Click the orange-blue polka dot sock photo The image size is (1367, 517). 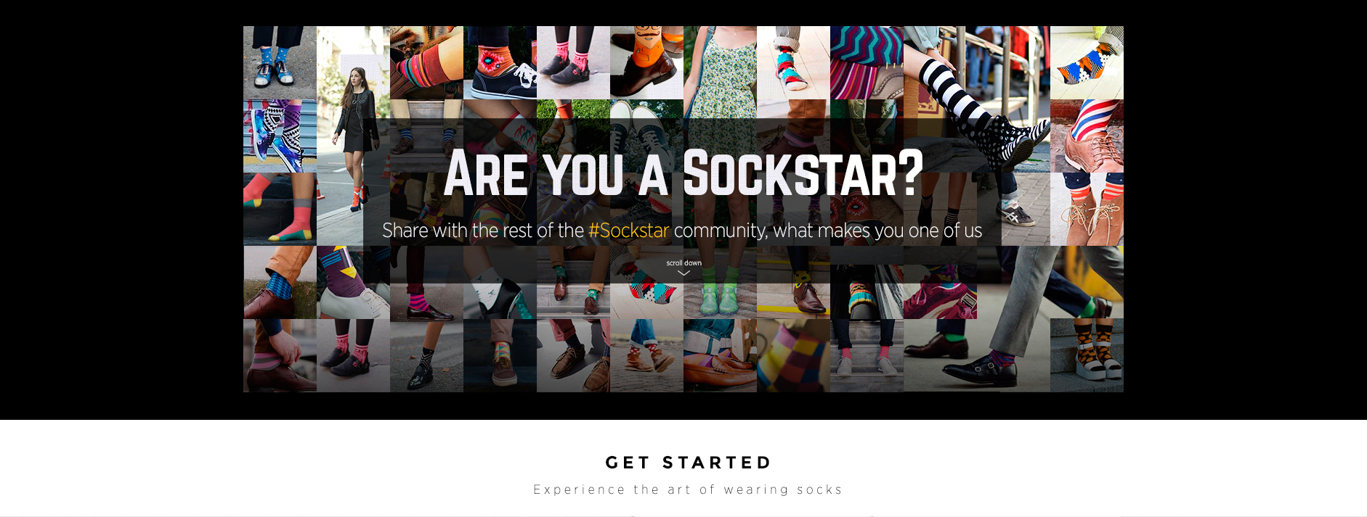coord(1087,62)
